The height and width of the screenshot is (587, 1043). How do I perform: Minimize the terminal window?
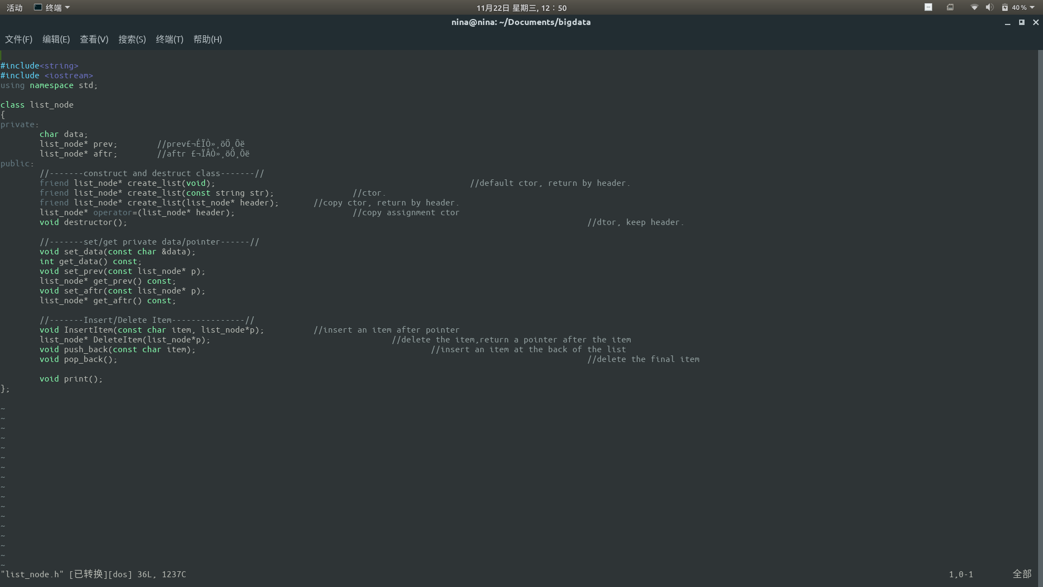(x=1008, y=23)
